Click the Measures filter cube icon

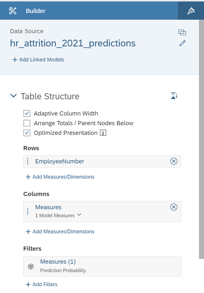pyautogui.click(x=31, y=266)
